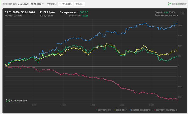Click total winnings value 500.05
The image size is (188, 114).
pyautogui.click(x=84, y=12)
